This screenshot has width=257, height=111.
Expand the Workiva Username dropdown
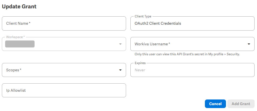[192, 44]
